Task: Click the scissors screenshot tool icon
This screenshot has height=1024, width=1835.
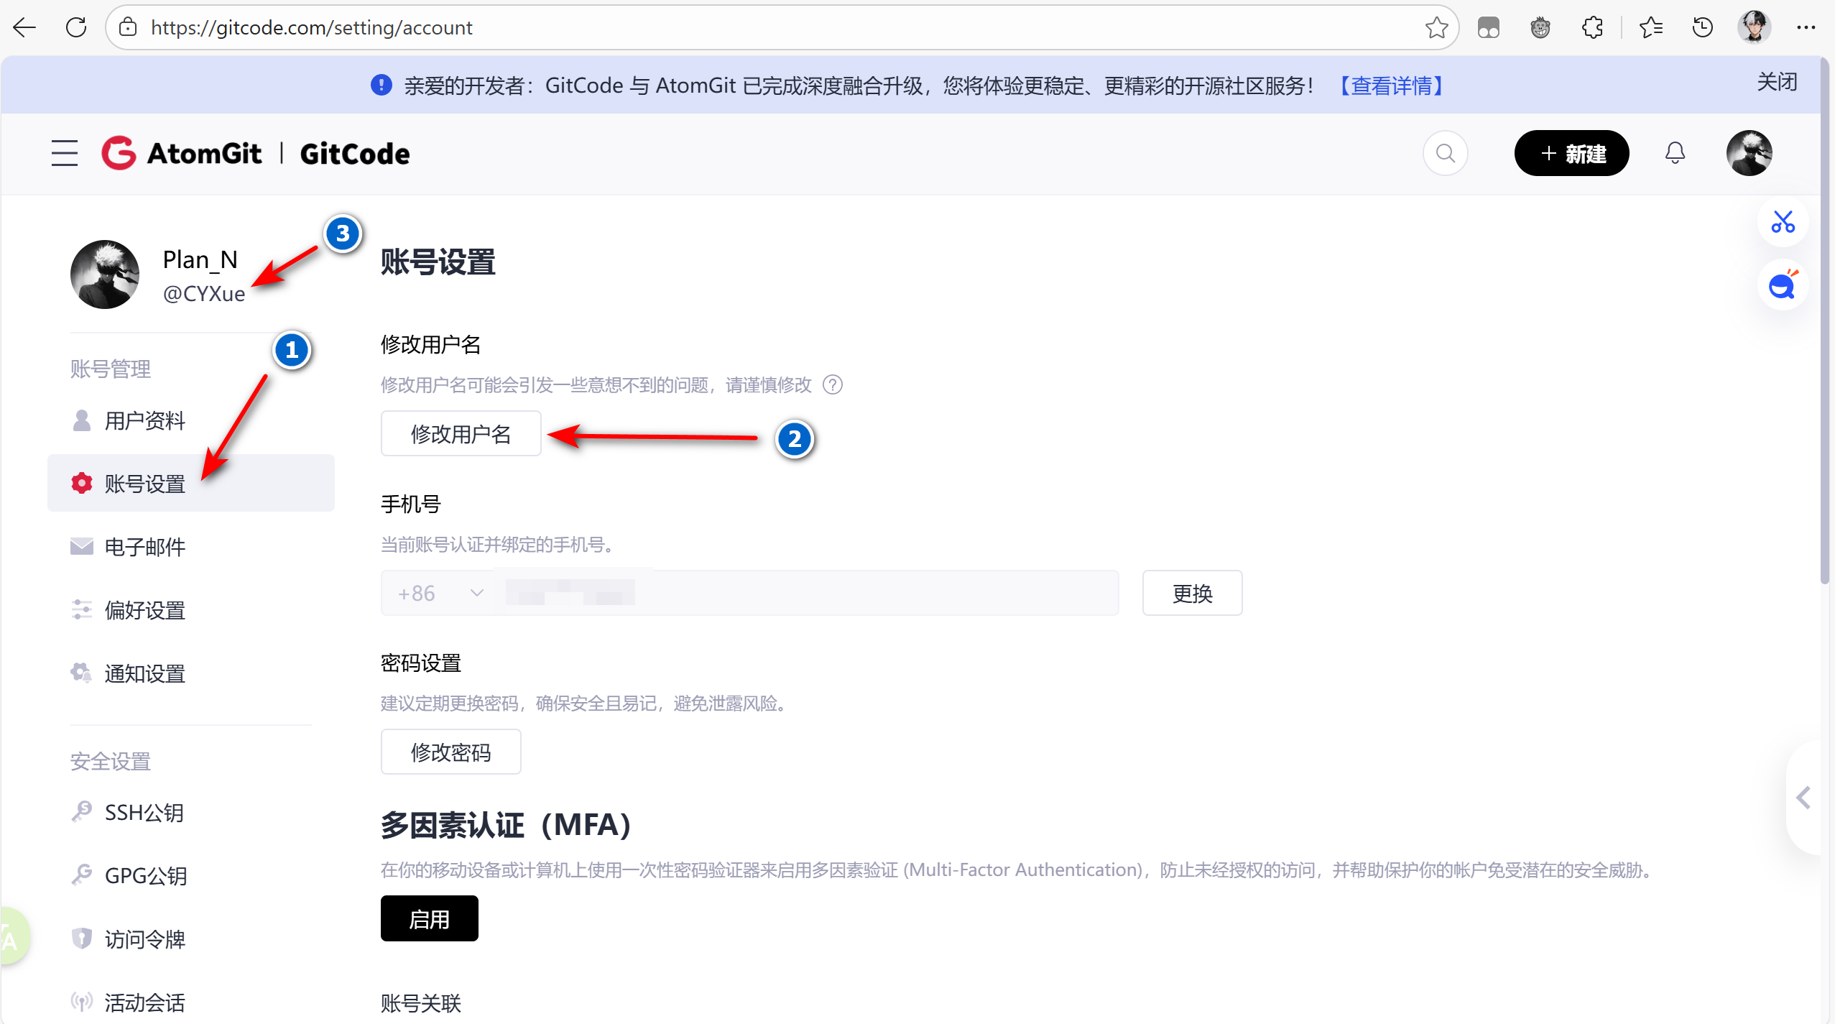Action: pyautogui.click(x=1783, y=222)
